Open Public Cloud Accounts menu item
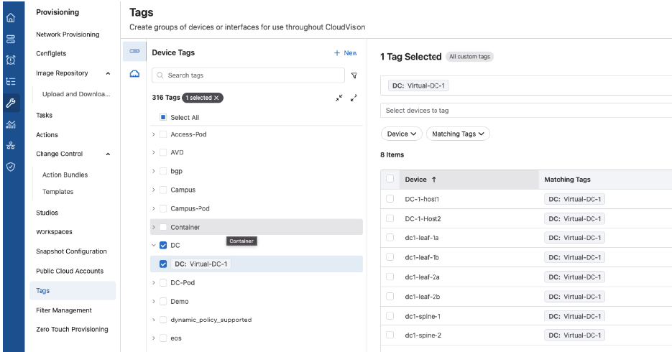This screenshot has width=672, height=352. click(x=70, y=271)
